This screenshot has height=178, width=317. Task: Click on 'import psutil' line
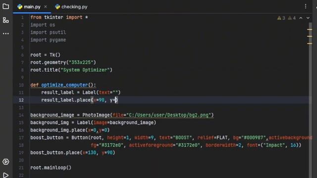(48, 32)
